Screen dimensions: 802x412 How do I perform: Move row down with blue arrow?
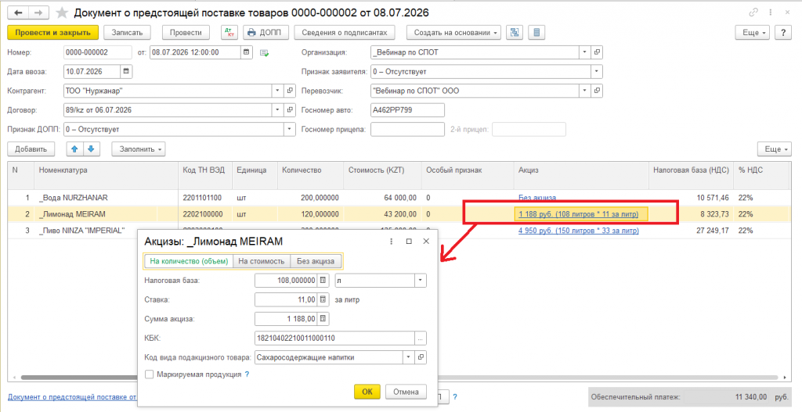click(91, 149)
